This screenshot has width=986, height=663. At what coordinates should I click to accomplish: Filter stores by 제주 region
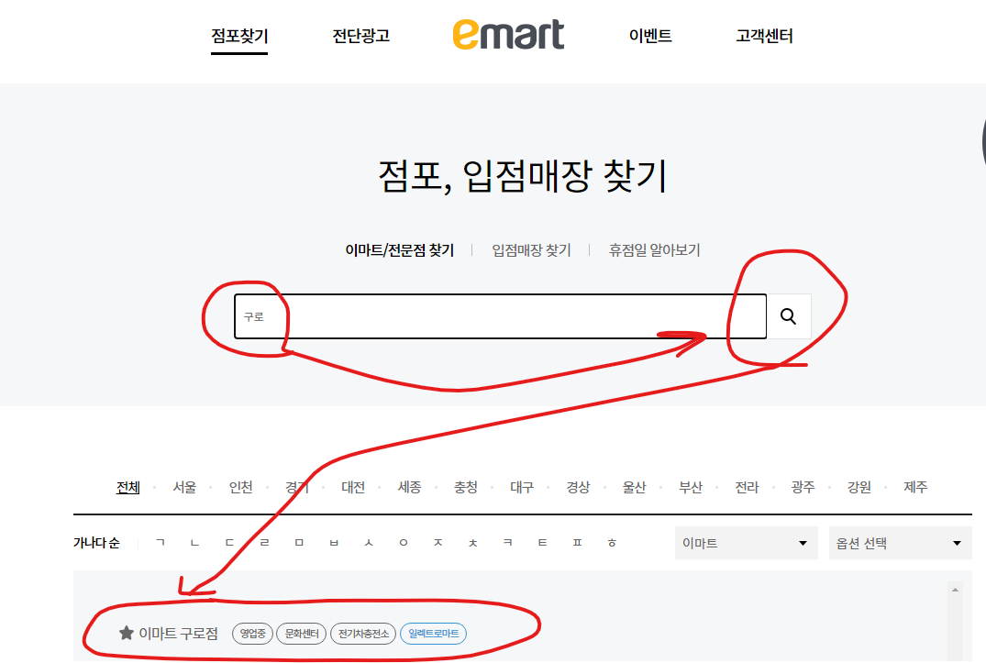[915, 487]
